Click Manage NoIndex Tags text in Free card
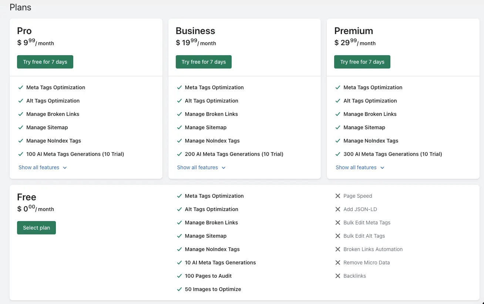484x304 pixels. pos(212,249)
